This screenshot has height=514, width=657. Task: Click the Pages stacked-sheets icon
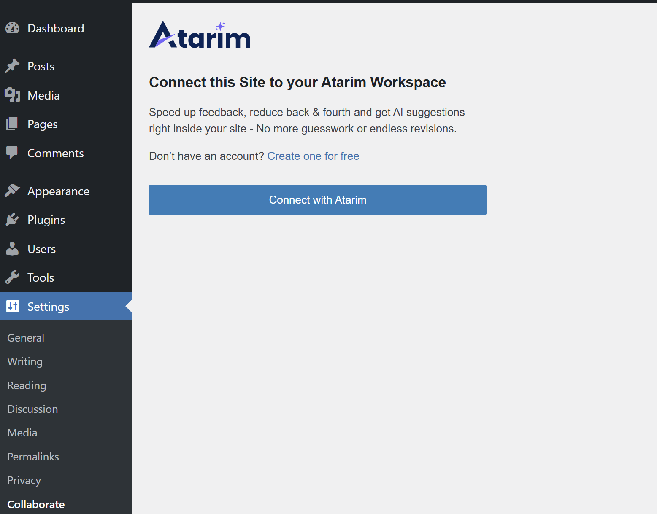(12, 124)
